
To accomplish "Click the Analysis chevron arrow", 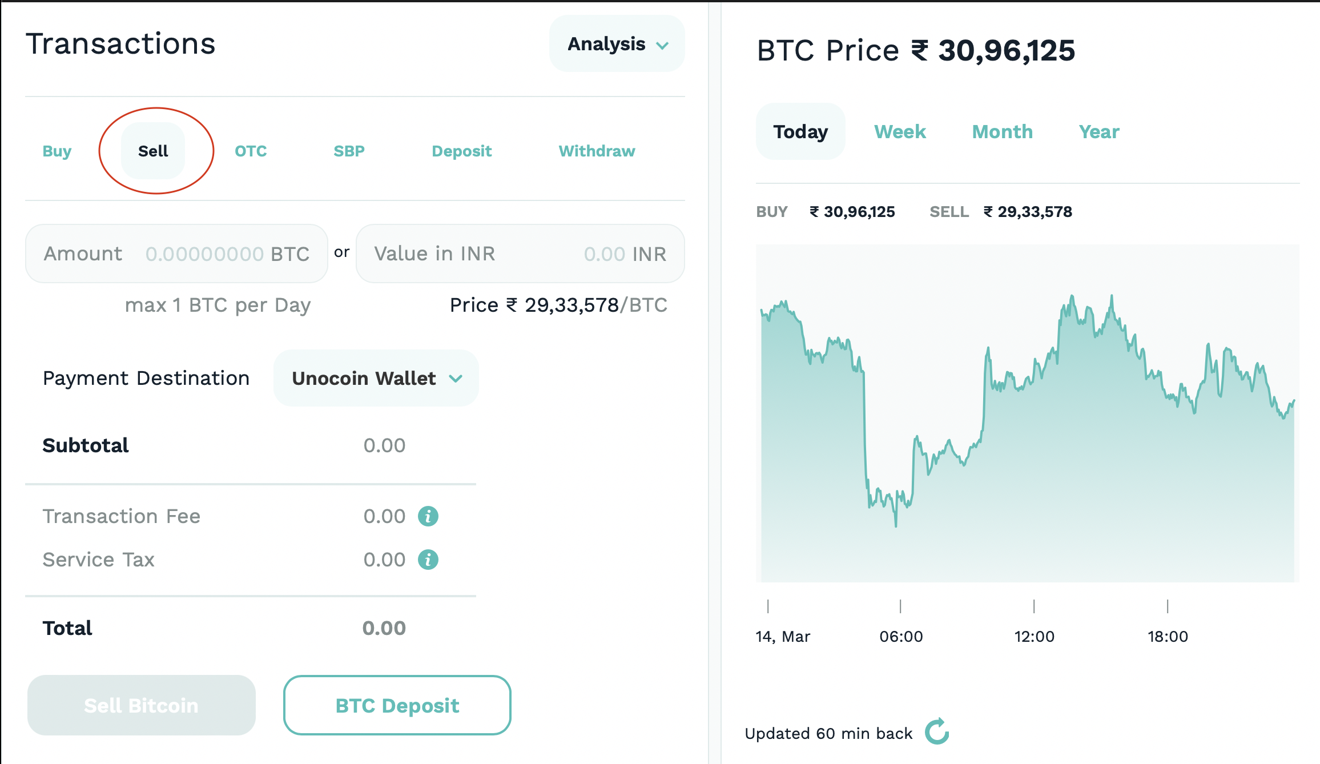I will coord(662,46).
